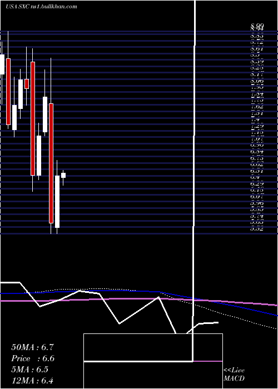Click the Price : 6.6 reading

(33, 358)
